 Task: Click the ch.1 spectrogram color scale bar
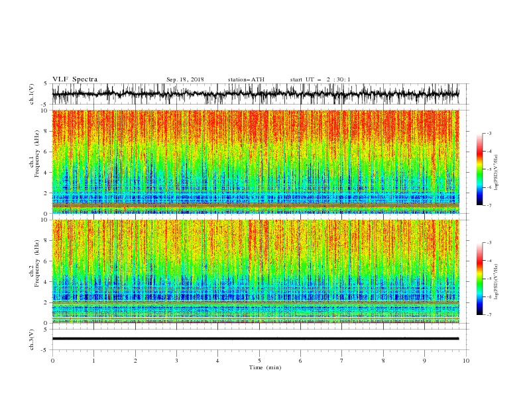[479, 169]
